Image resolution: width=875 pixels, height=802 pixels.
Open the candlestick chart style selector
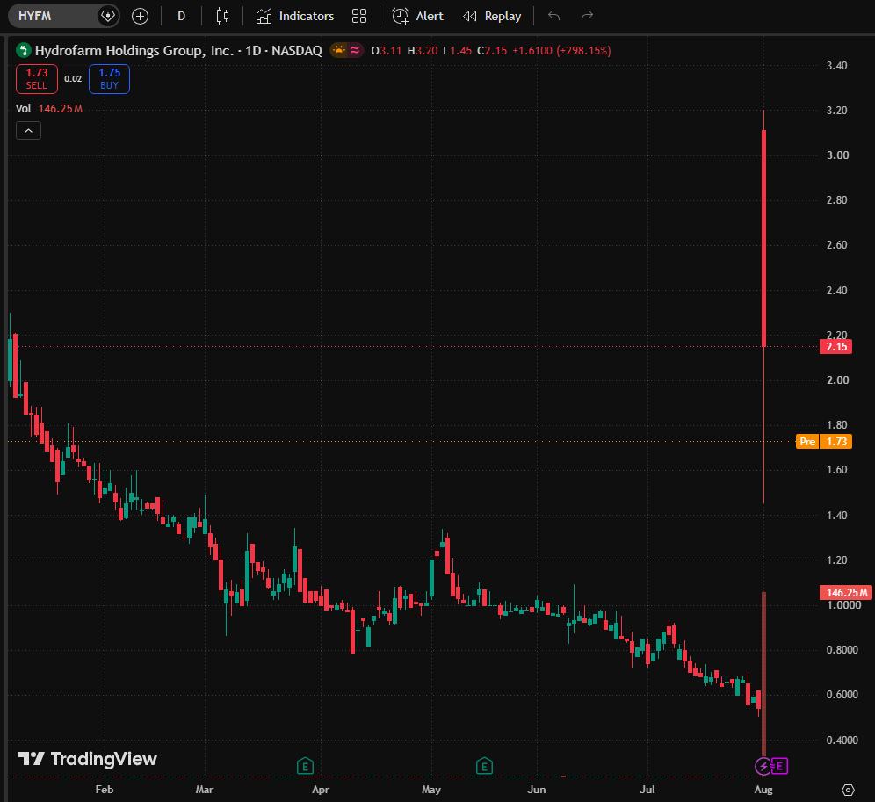point(222,16)
